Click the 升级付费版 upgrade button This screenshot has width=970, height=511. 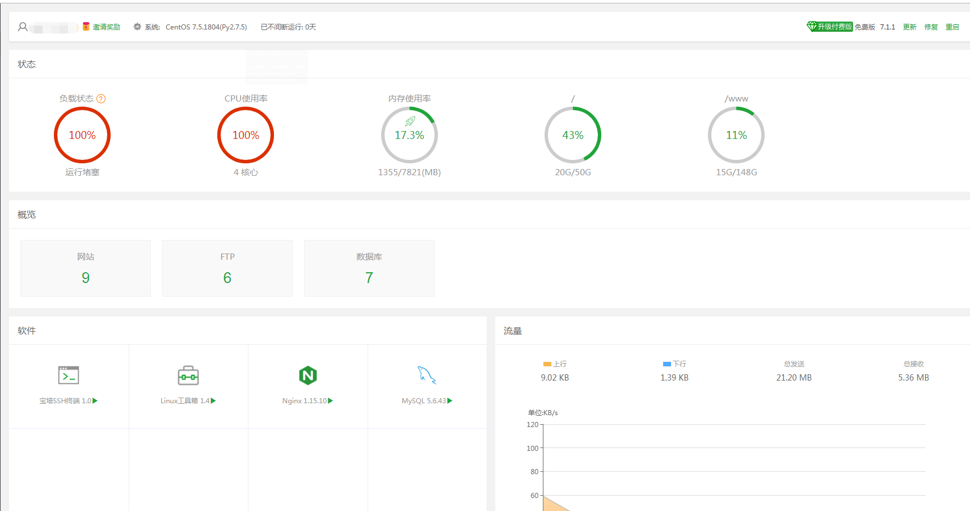point(830,27)
